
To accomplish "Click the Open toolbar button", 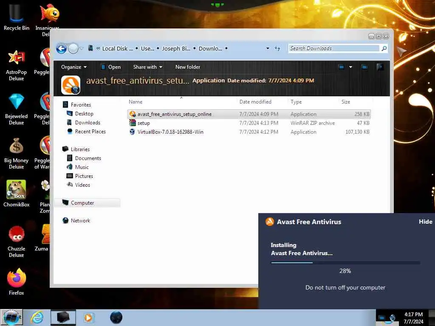I will [110, 67].
